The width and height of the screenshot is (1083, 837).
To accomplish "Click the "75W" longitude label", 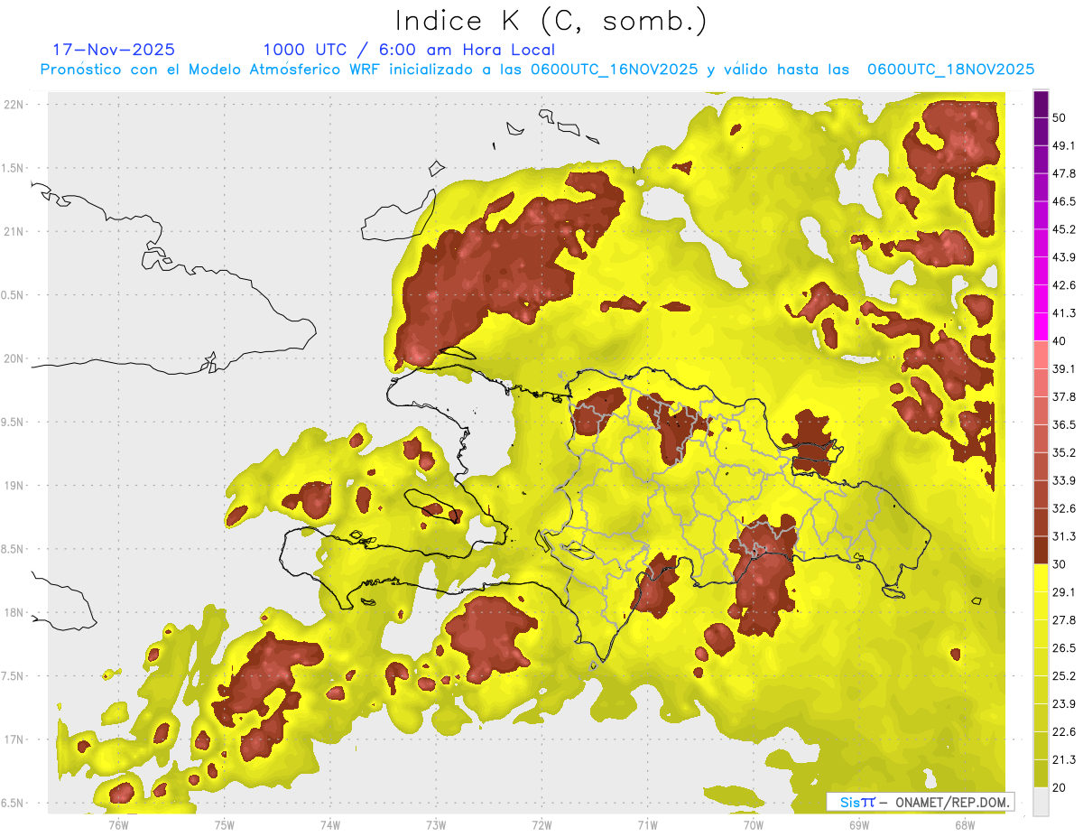I will [x=225, y=824].
